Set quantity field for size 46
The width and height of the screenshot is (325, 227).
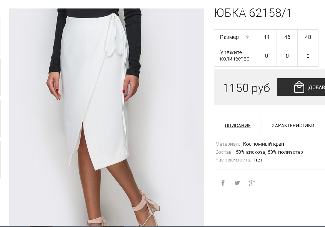pyautogui.click(x=287, y=56)
